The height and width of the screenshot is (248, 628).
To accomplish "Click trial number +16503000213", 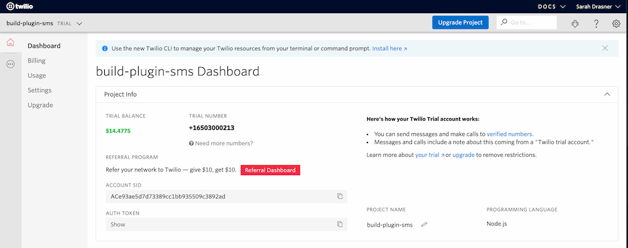I will (x=212, y=128).
